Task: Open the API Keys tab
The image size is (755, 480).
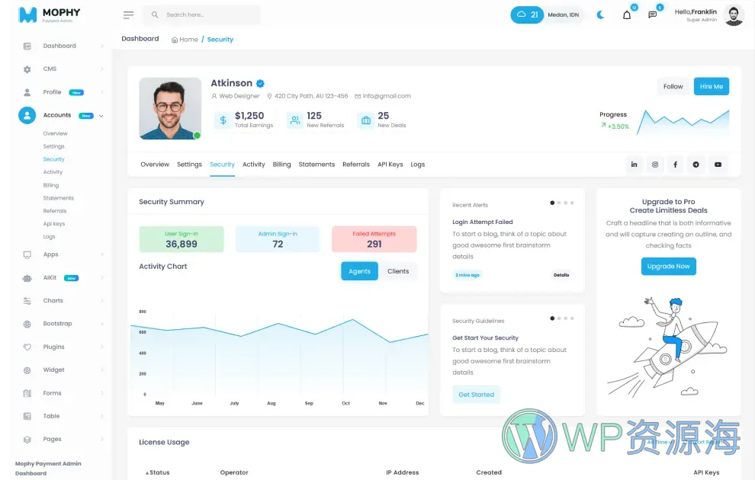Action: (x=390, y=164)
